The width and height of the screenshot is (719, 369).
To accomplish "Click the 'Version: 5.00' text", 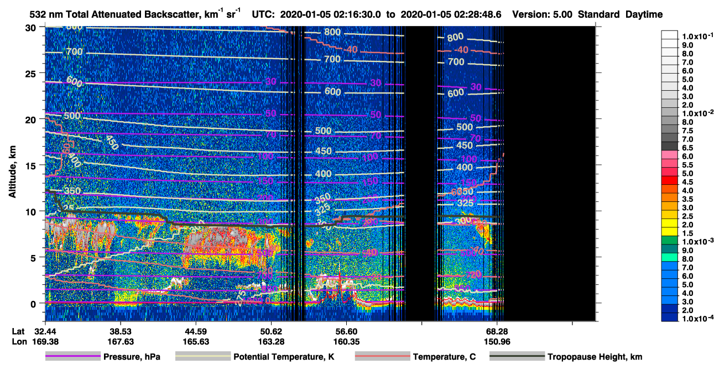I will coord(543,14).
